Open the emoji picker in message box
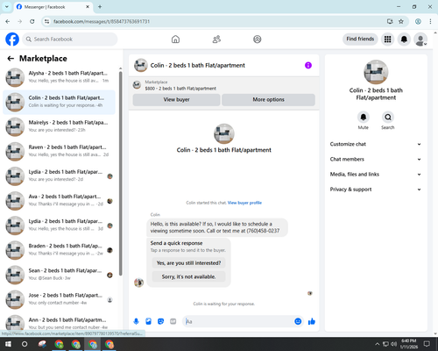Viewport: 438px width, 351px height. 298,321
